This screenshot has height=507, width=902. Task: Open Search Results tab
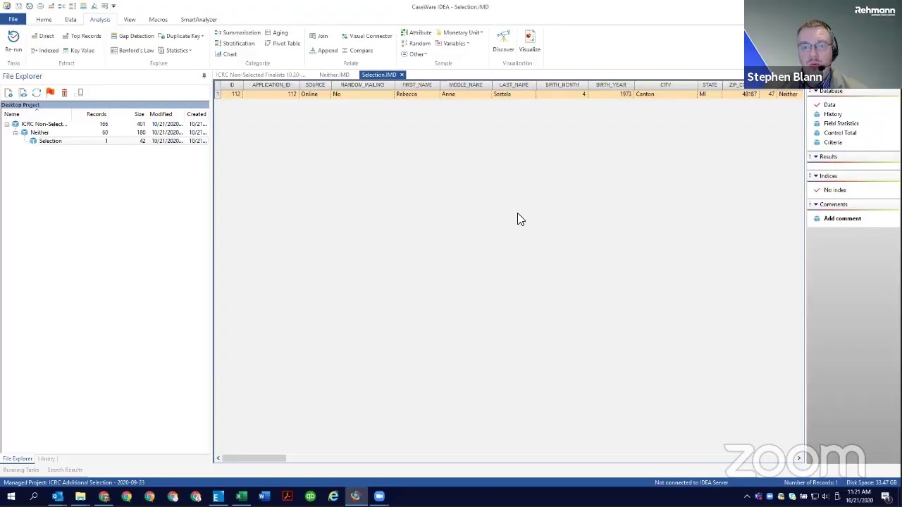pos(65,470)
